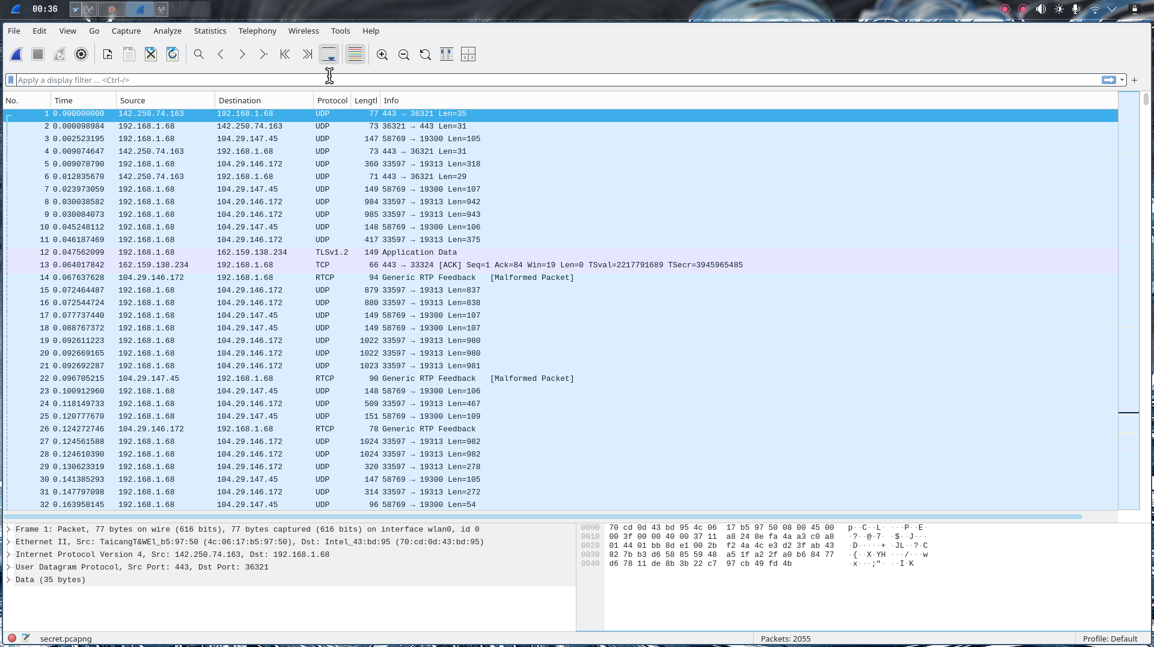This screenshot has height=647, width=1154.
Task: Open the find packet search tool
Action: tap(199, 54)
